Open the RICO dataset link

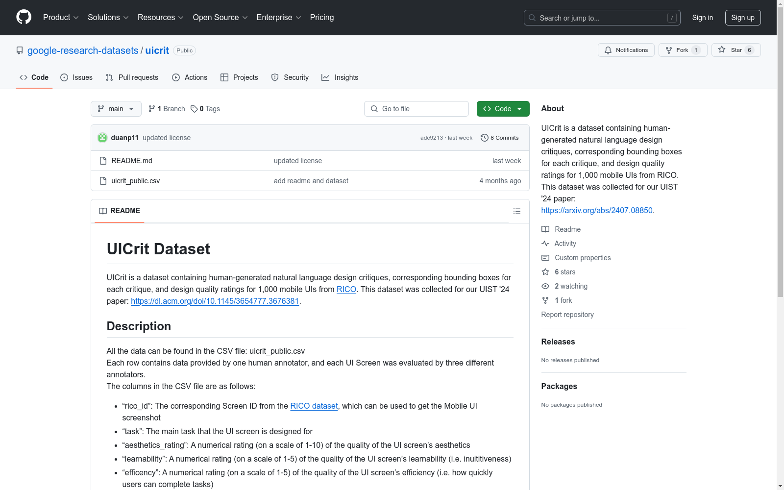(x=314, y=406)
